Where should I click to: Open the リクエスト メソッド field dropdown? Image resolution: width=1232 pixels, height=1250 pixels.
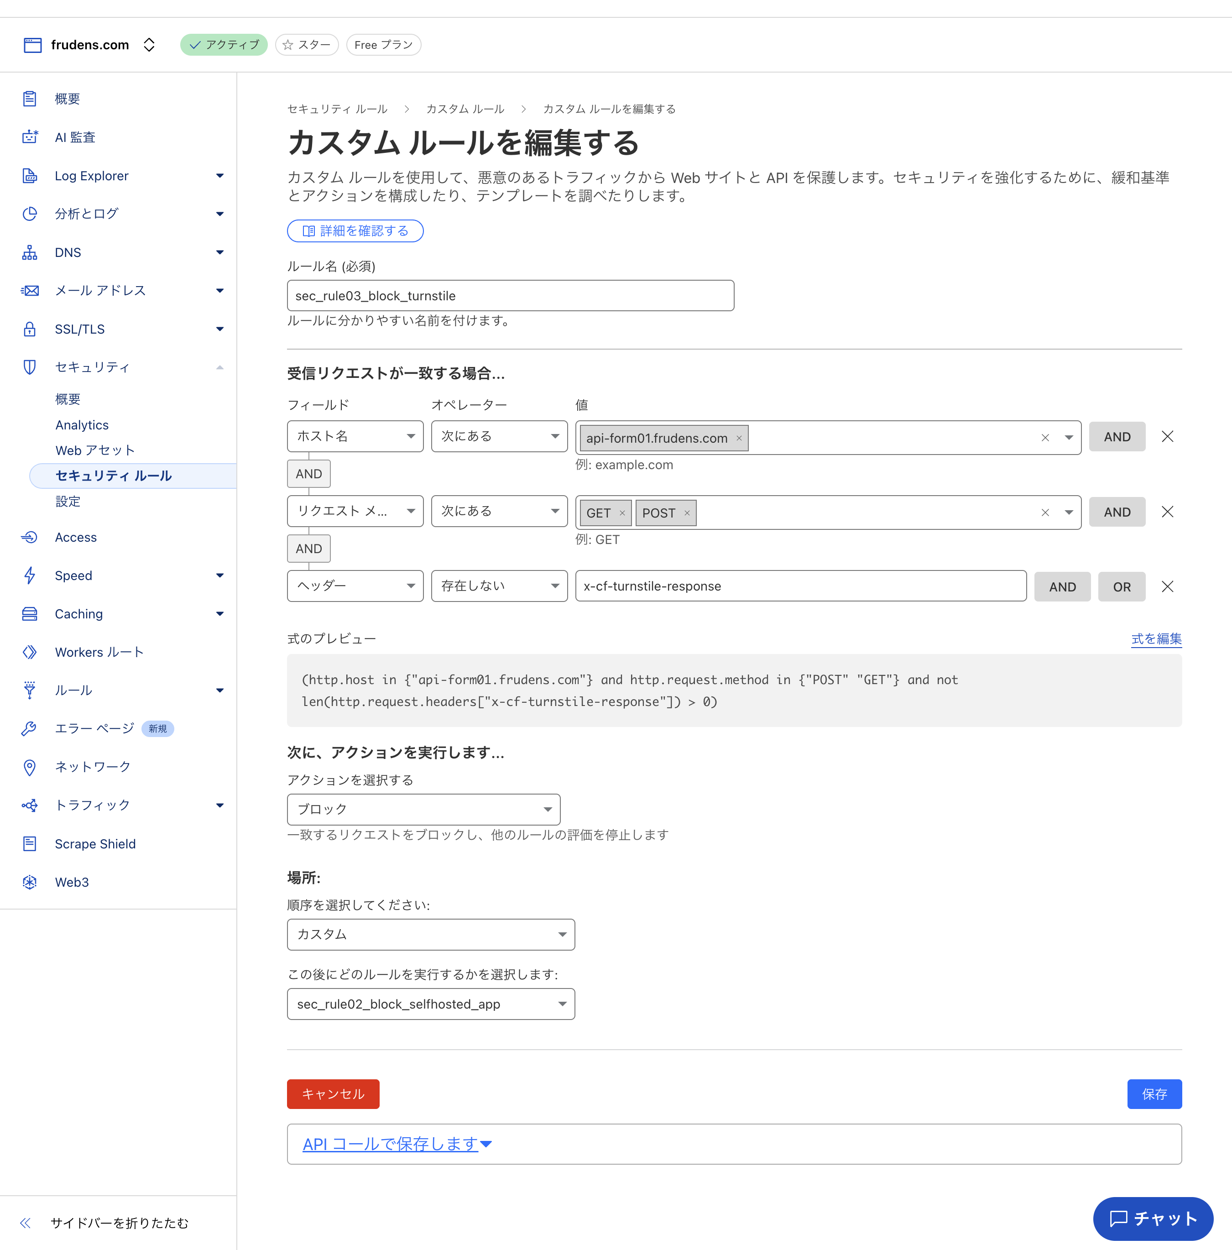(355, 511)
